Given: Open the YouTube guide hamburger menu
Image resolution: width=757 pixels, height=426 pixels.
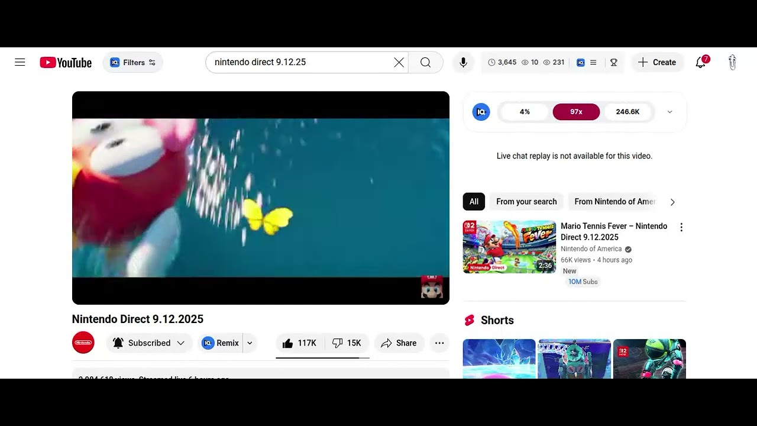Looking at the screenshot, I should click(x=20, y=62).
